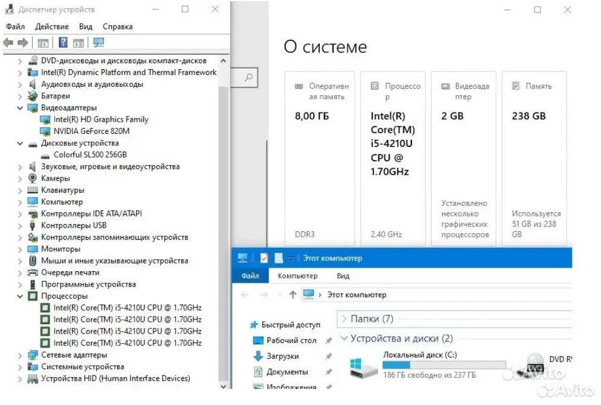Click the up arrow in Explorer navigation
Screen dimensions: 601x405
click(x=292, y=294)
